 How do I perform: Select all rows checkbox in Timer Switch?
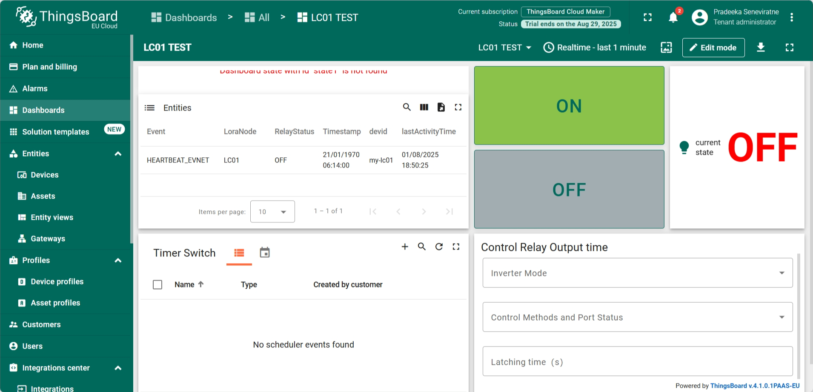157,284
